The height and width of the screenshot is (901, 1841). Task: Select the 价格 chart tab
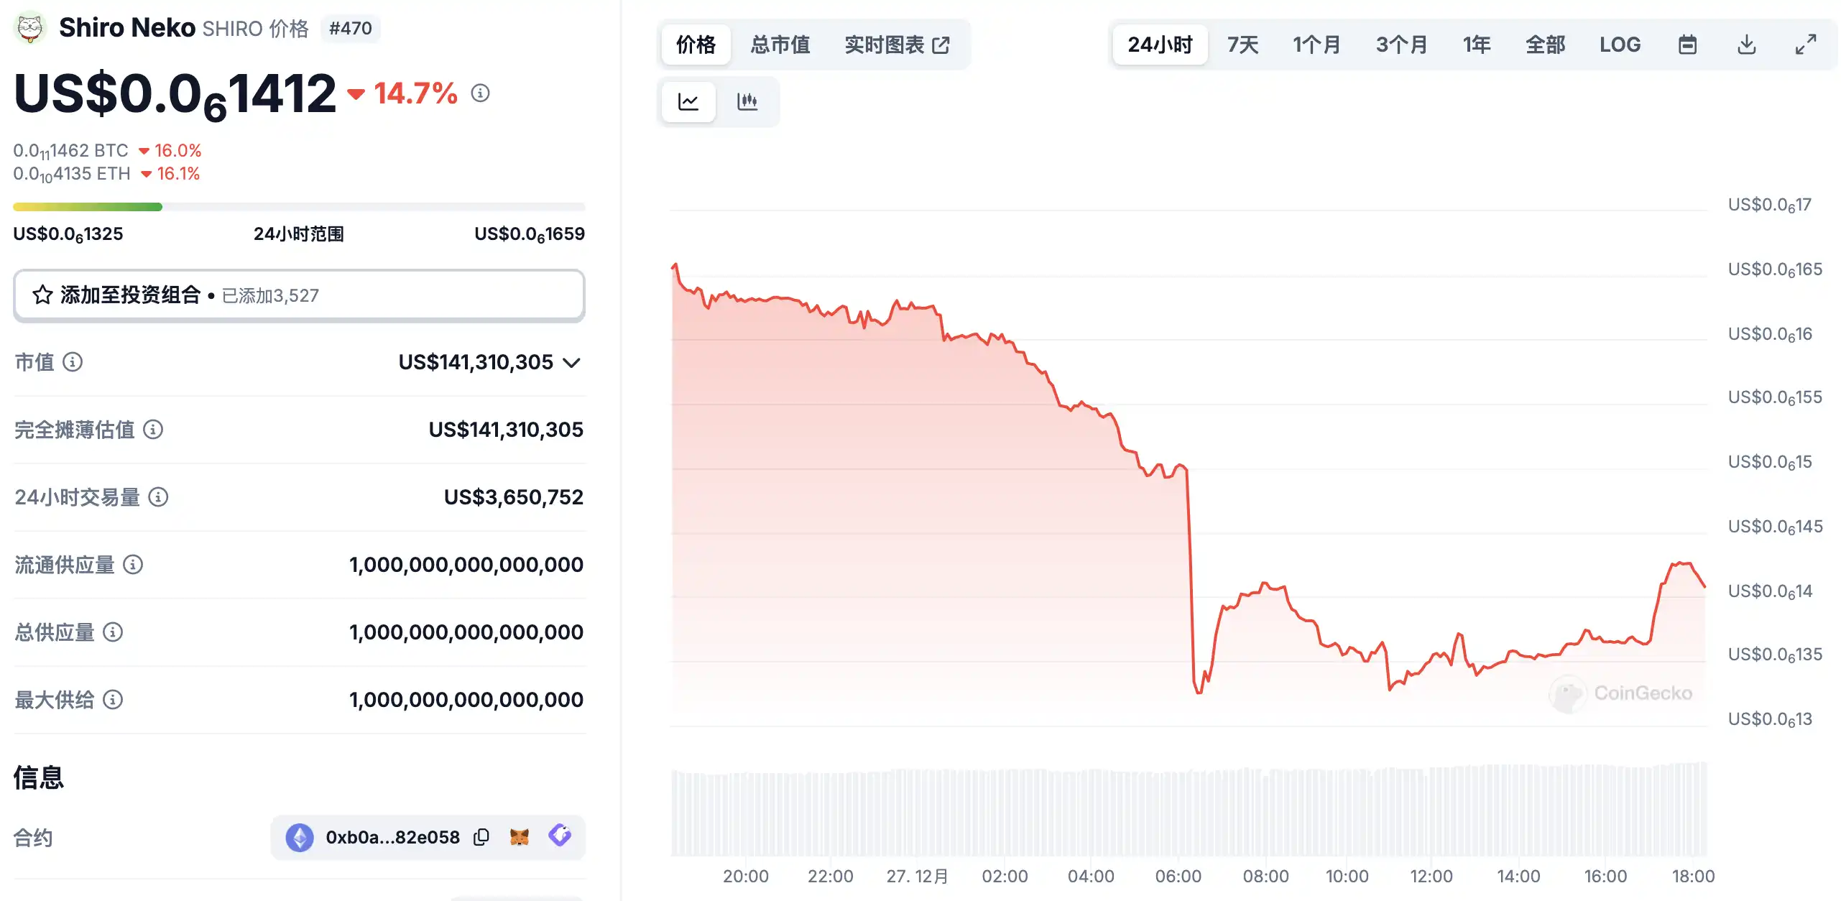click(x=696, y=45)
